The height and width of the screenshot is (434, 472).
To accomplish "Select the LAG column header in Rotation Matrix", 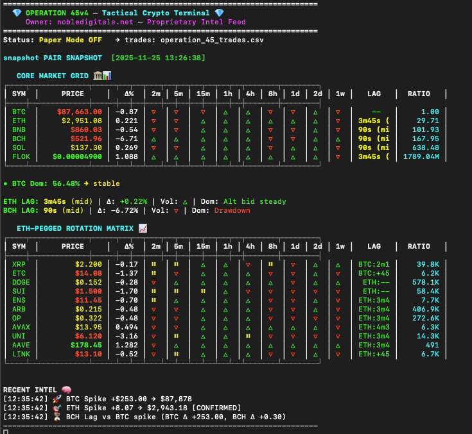I will coord(374,246).
